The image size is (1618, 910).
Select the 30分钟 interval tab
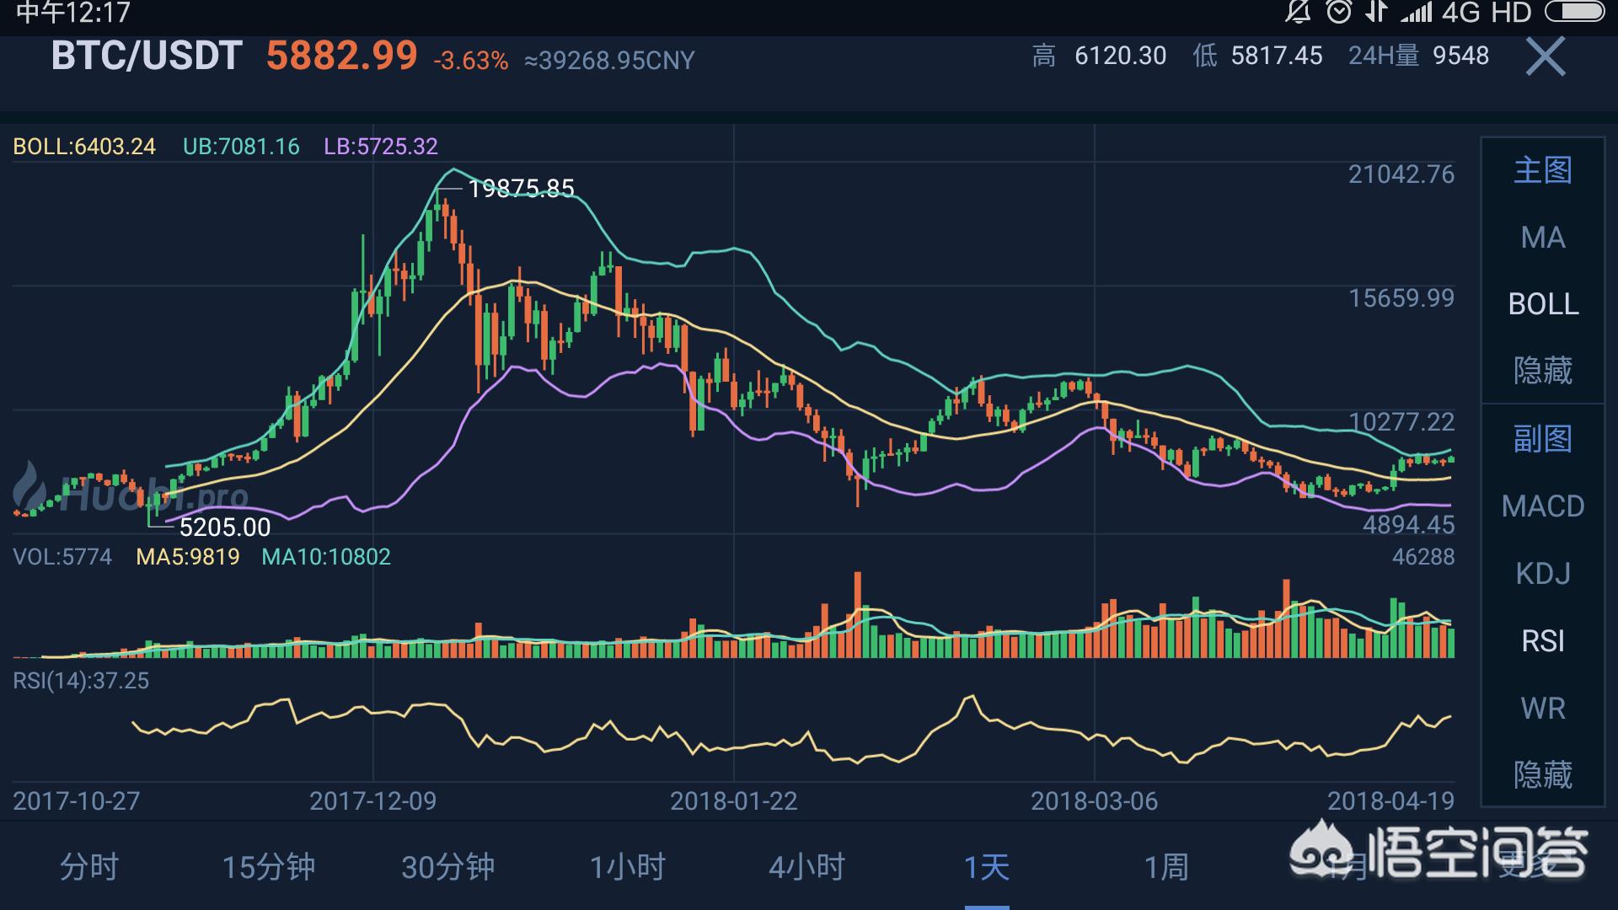pos(447,867)
